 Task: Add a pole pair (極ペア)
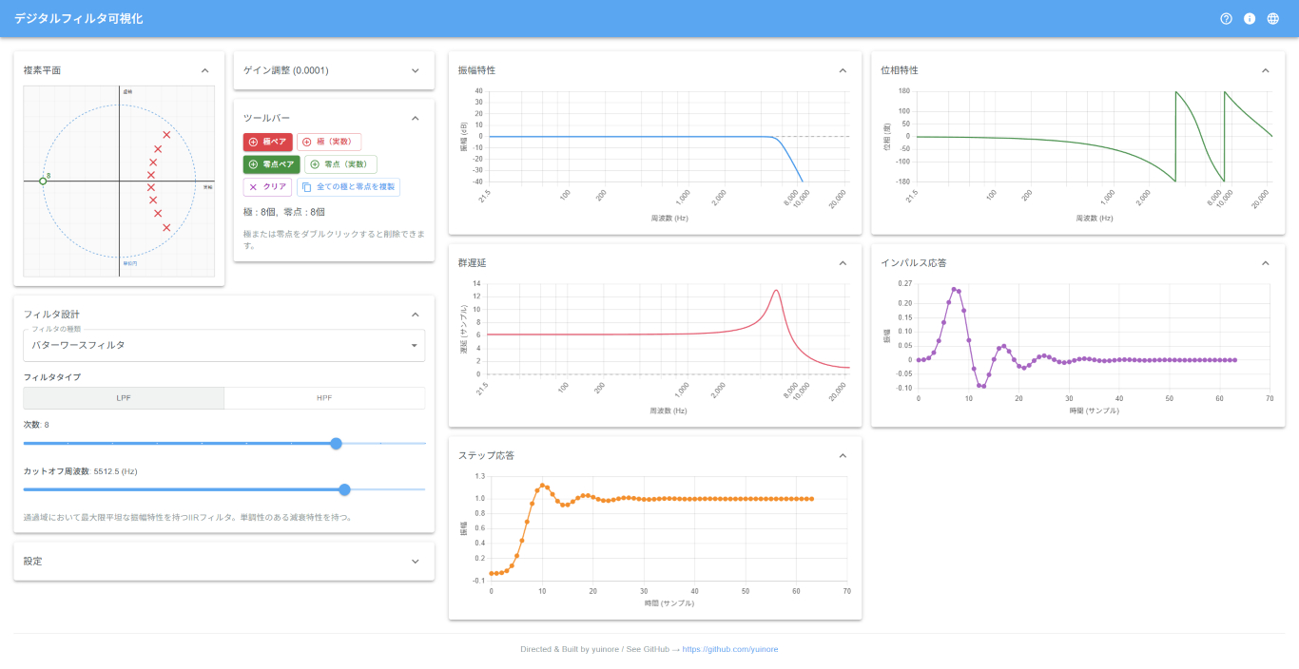[x=267, y=142]
